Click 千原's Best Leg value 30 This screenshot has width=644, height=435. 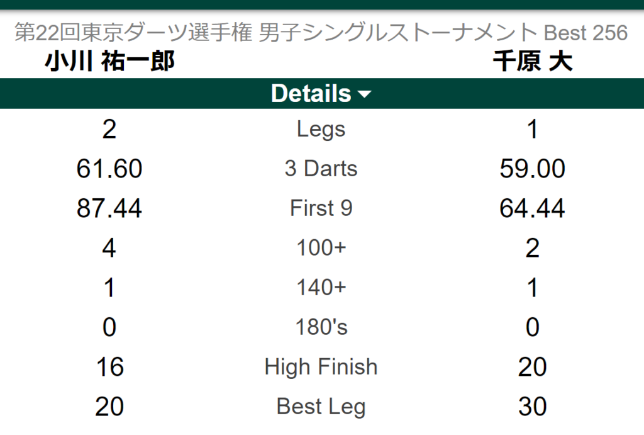pos(532,407)
